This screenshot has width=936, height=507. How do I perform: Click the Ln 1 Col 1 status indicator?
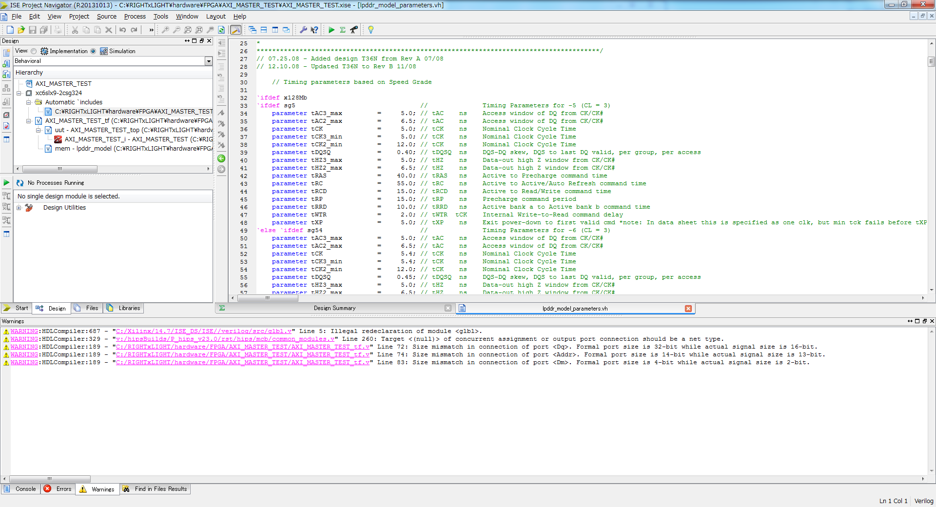pyautogui.click(x=893, y=501)
